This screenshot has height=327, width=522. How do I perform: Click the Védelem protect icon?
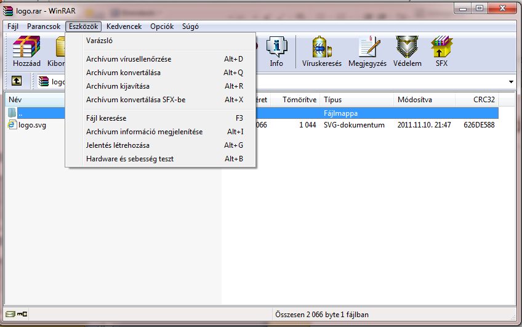click(x=407, y=51)
